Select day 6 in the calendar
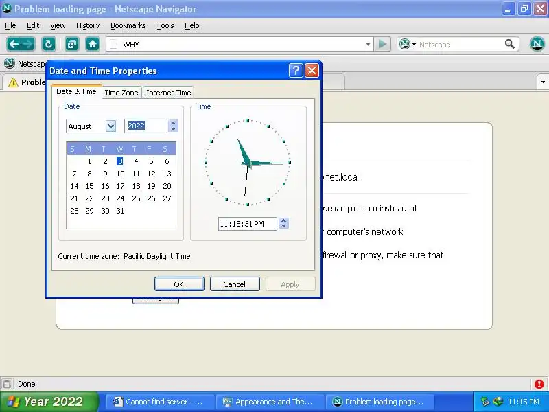549x412 pixels. pos(167,161)
